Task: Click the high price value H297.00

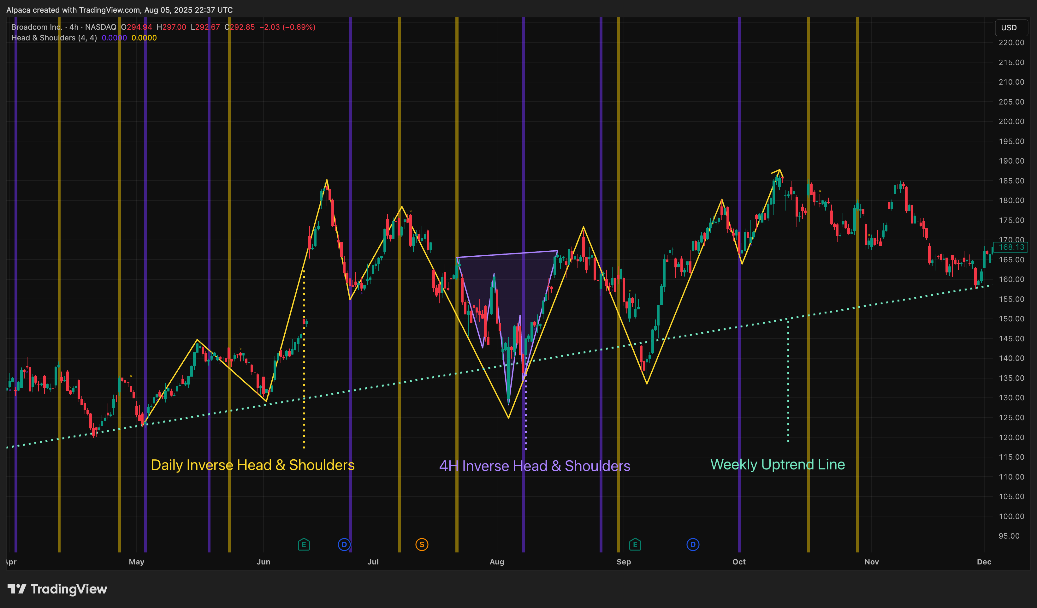Action: [x=171, y=27]
